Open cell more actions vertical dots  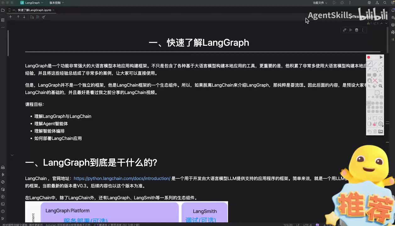pyautogui.click(x=363, y=30)
